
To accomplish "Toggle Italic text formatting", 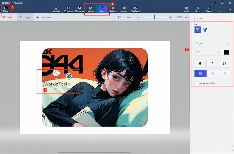I will click(212, 64).
